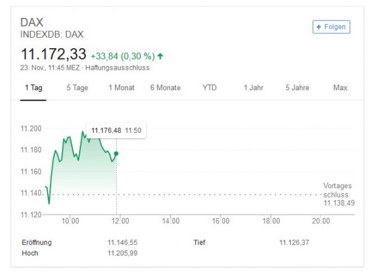371x274 pixels.
Task: View the 5 Jahre chart range
Action: point(297,88)
